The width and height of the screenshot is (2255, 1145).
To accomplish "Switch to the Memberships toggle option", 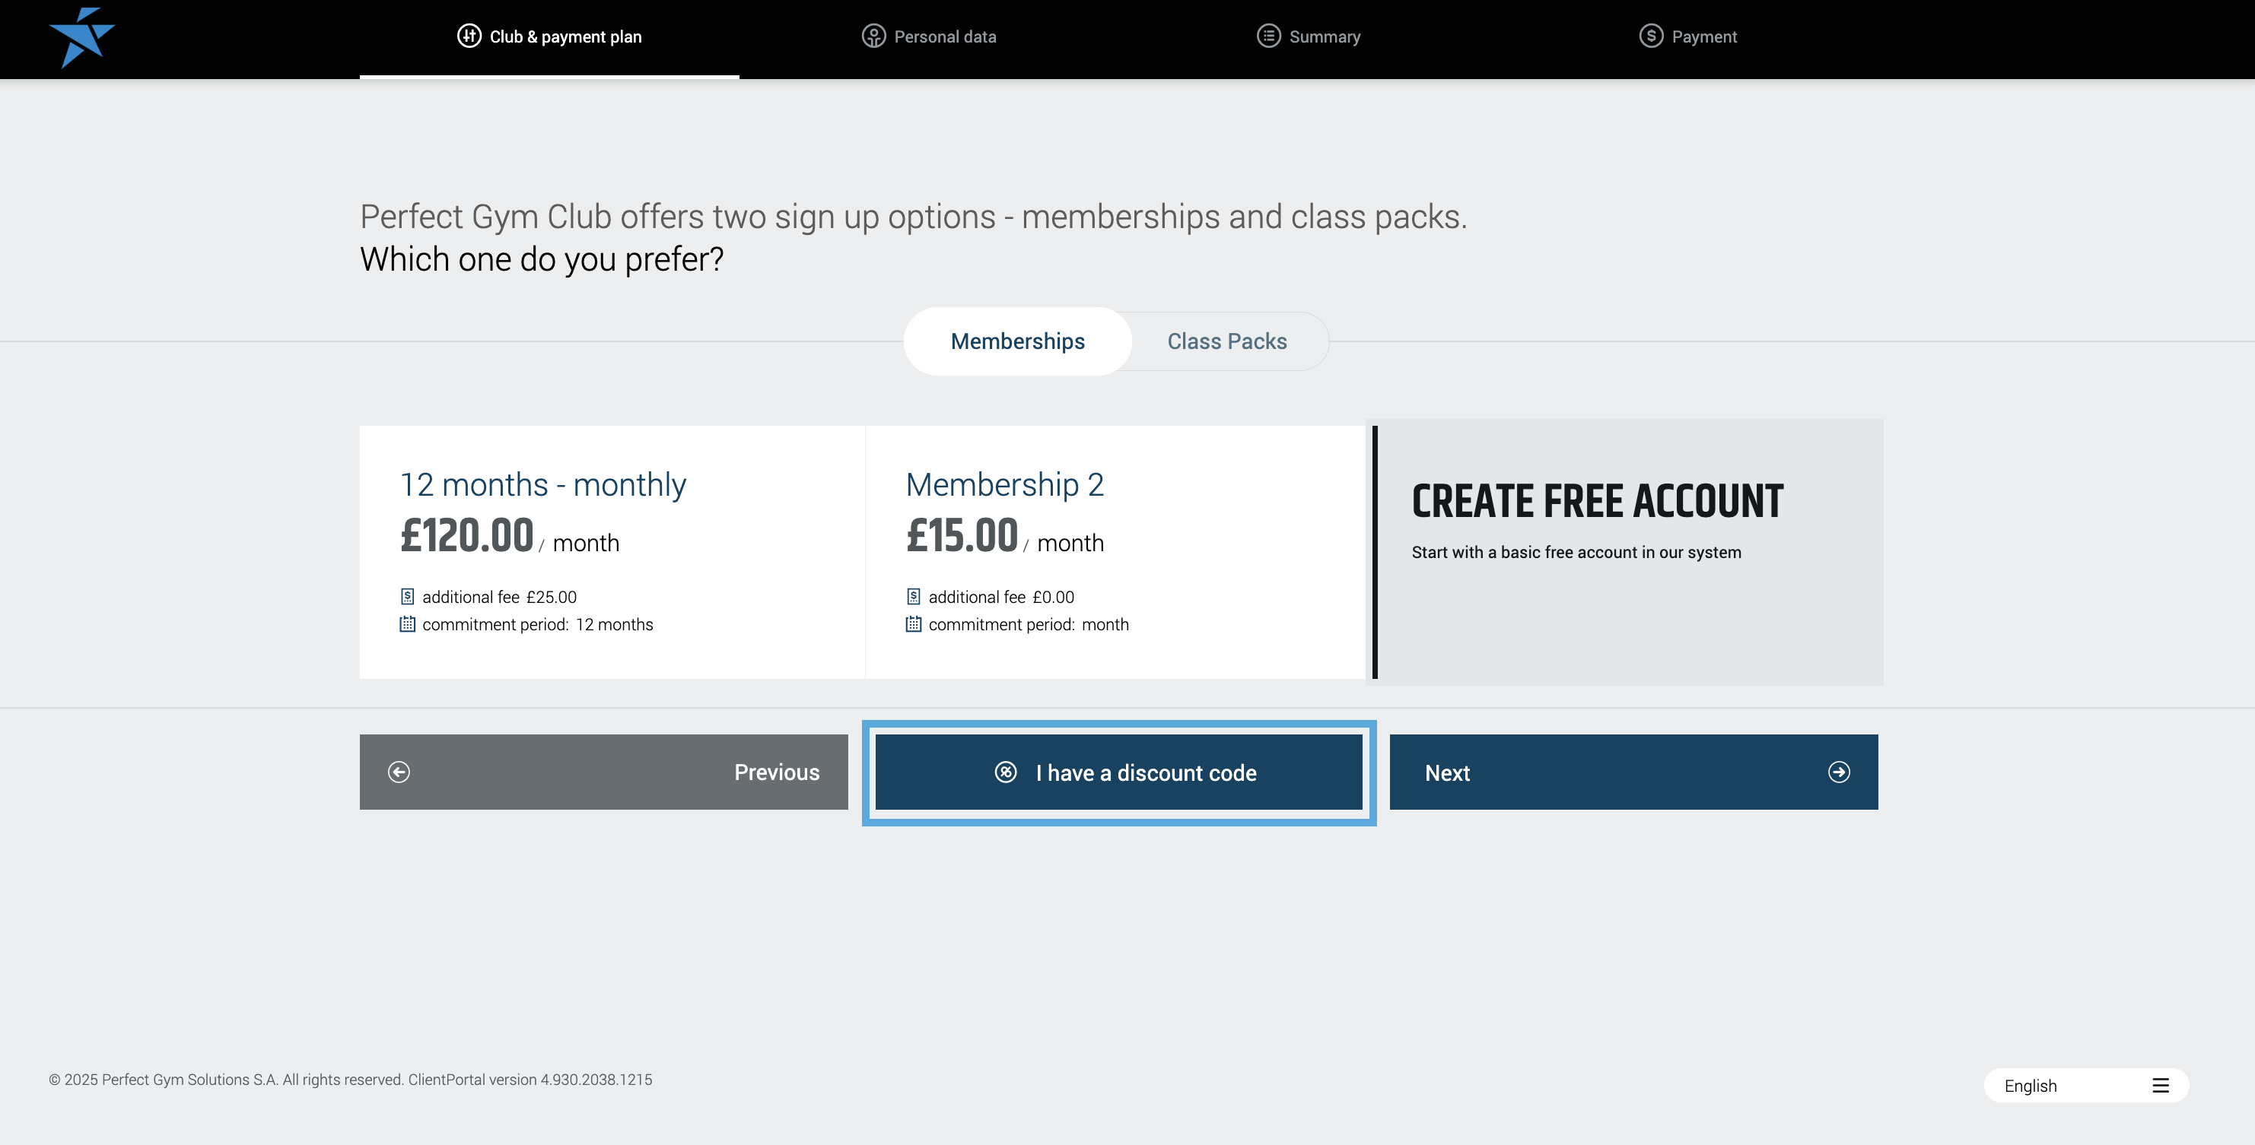I will pos(1017,341).
